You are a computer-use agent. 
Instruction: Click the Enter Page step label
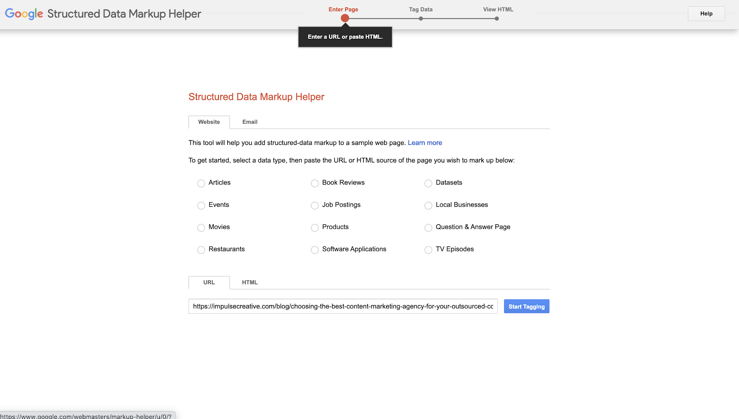click(343, 9)
